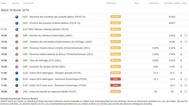This screenshot has width=189, height=106.
Task: Add note to ZEW Allemagne Sentiment économique event
Action: point(186,79)
